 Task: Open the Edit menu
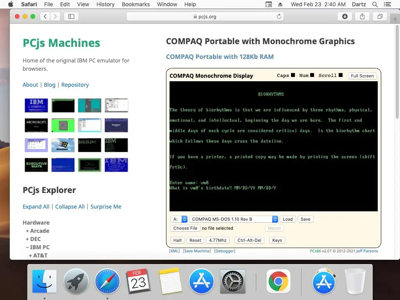pos(65,4)
